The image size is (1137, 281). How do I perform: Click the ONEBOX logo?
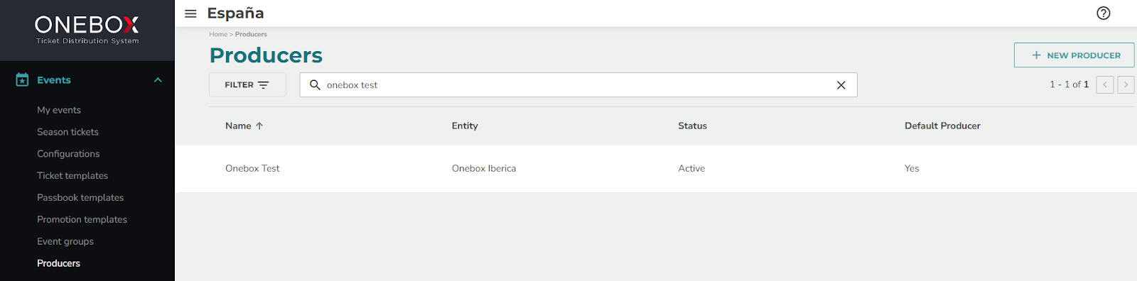click(87, 30)
